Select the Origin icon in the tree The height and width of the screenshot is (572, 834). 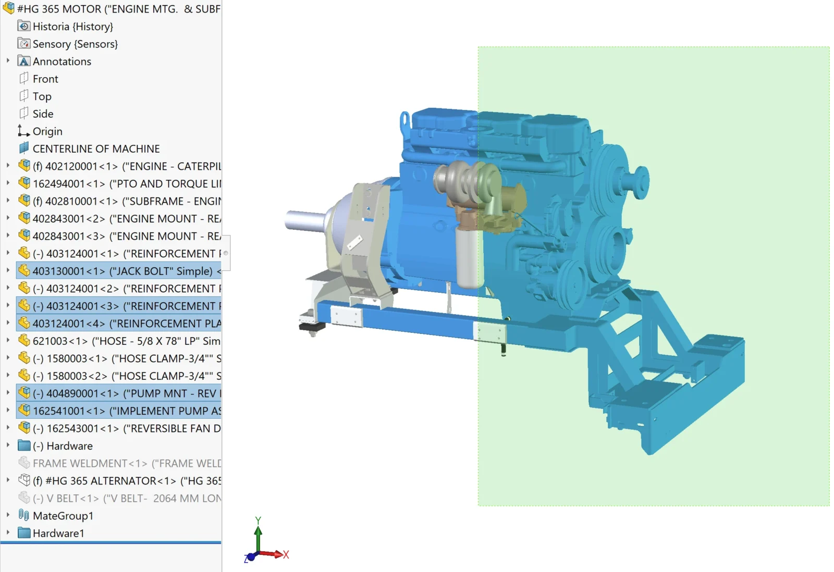point(24,131)
